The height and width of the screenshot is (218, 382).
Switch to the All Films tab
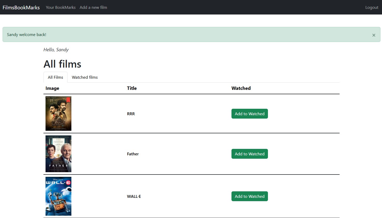55,77
